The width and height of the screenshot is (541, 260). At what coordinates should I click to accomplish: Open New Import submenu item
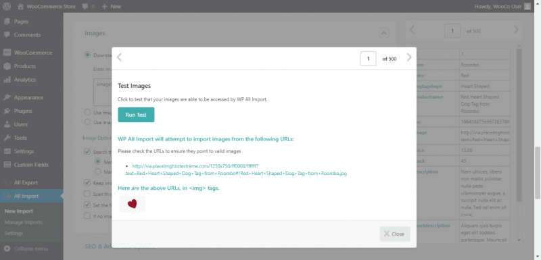coord(19,211)
